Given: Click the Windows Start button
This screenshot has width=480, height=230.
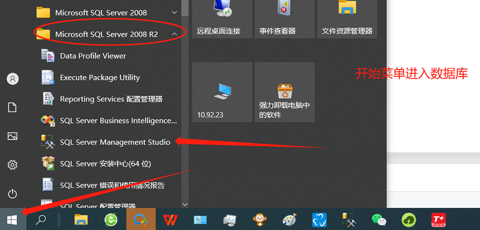Looking at the screenshot, I should (x=12, y=219).
